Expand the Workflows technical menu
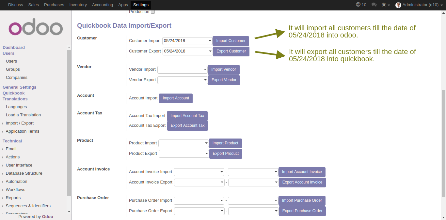This screenshot has height=220, width=446. pyautogui.click(x=15, y=190)
